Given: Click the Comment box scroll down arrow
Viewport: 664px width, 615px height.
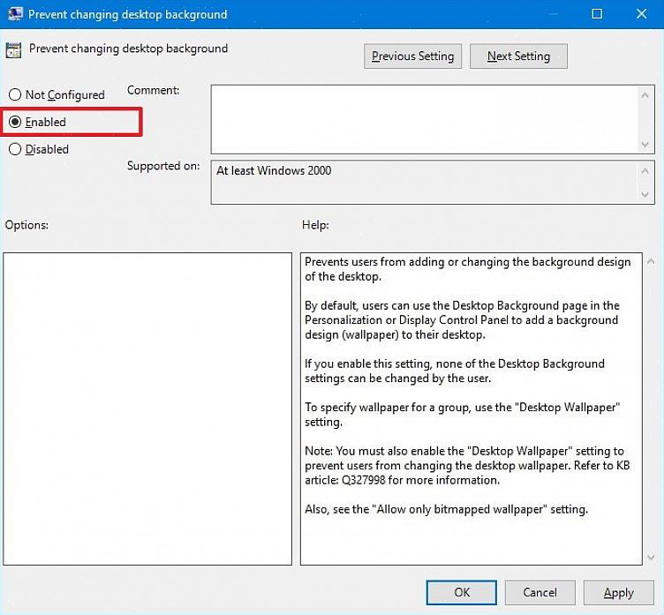Looking at the screenshot, I should [x=645, y=145].
